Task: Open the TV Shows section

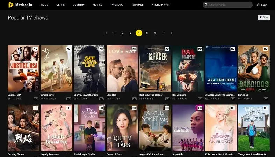Action: [x=117, y=5]
